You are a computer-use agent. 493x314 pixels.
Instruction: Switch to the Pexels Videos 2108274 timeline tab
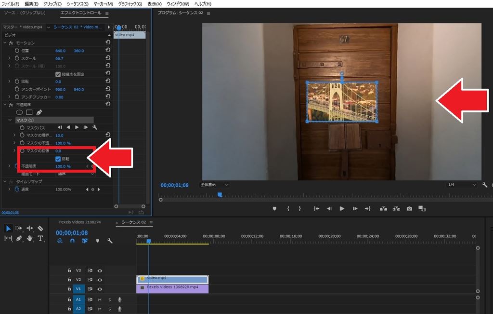point(79,222)
